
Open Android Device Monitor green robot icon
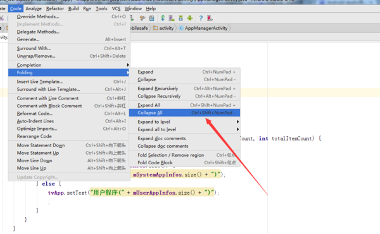click(190, 18)
